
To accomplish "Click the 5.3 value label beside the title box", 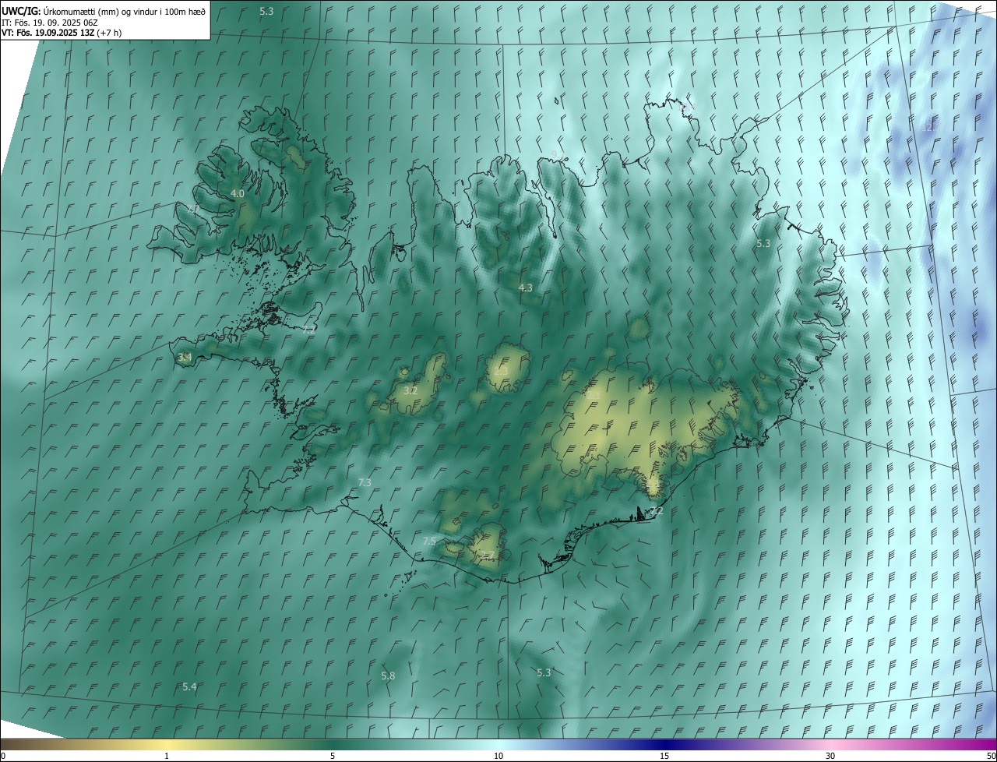I will pyautogui.click(x=266, y=11).
